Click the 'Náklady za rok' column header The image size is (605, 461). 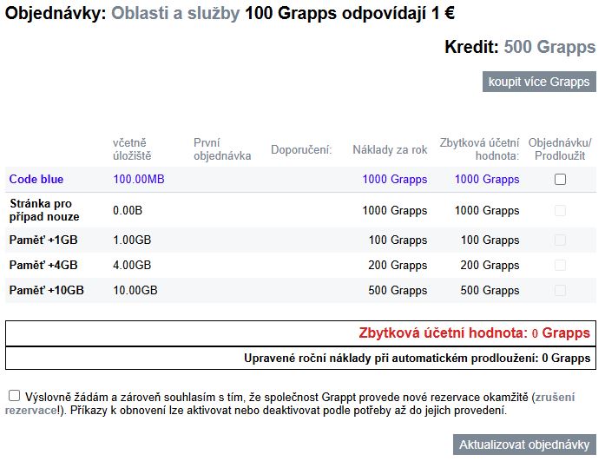tap(390, 149)
